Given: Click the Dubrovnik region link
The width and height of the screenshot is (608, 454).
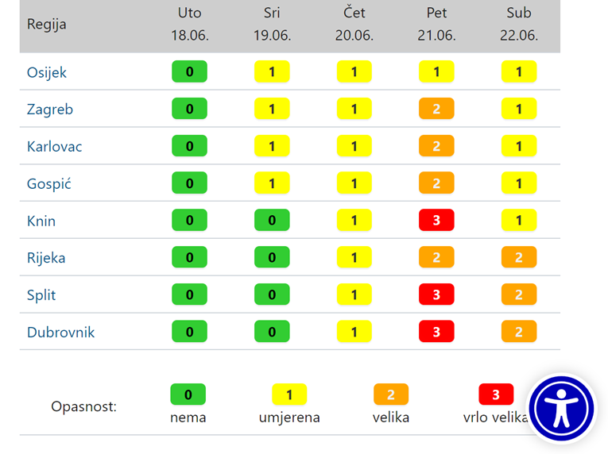Looking at the screenshot, I should tap(61, 333).
